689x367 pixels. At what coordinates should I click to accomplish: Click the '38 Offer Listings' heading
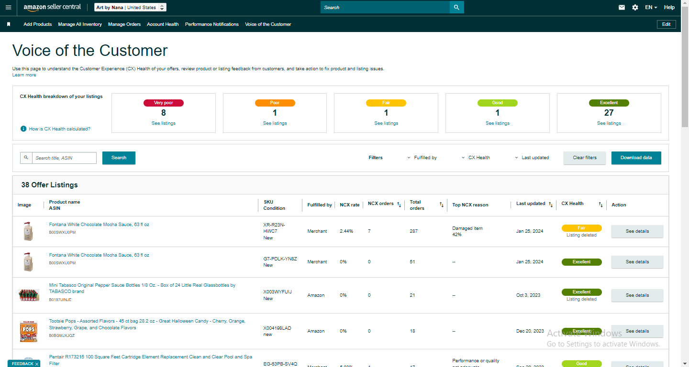[49, 185]
